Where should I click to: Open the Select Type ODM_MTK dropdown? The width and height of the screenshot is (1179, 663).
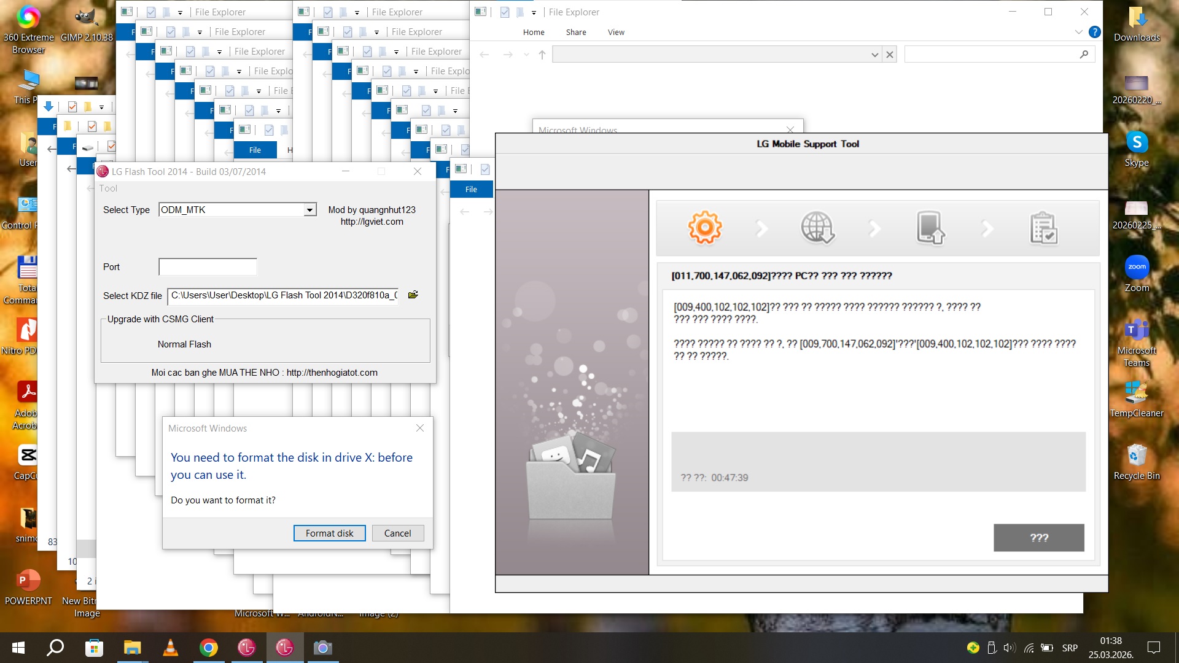309,210
